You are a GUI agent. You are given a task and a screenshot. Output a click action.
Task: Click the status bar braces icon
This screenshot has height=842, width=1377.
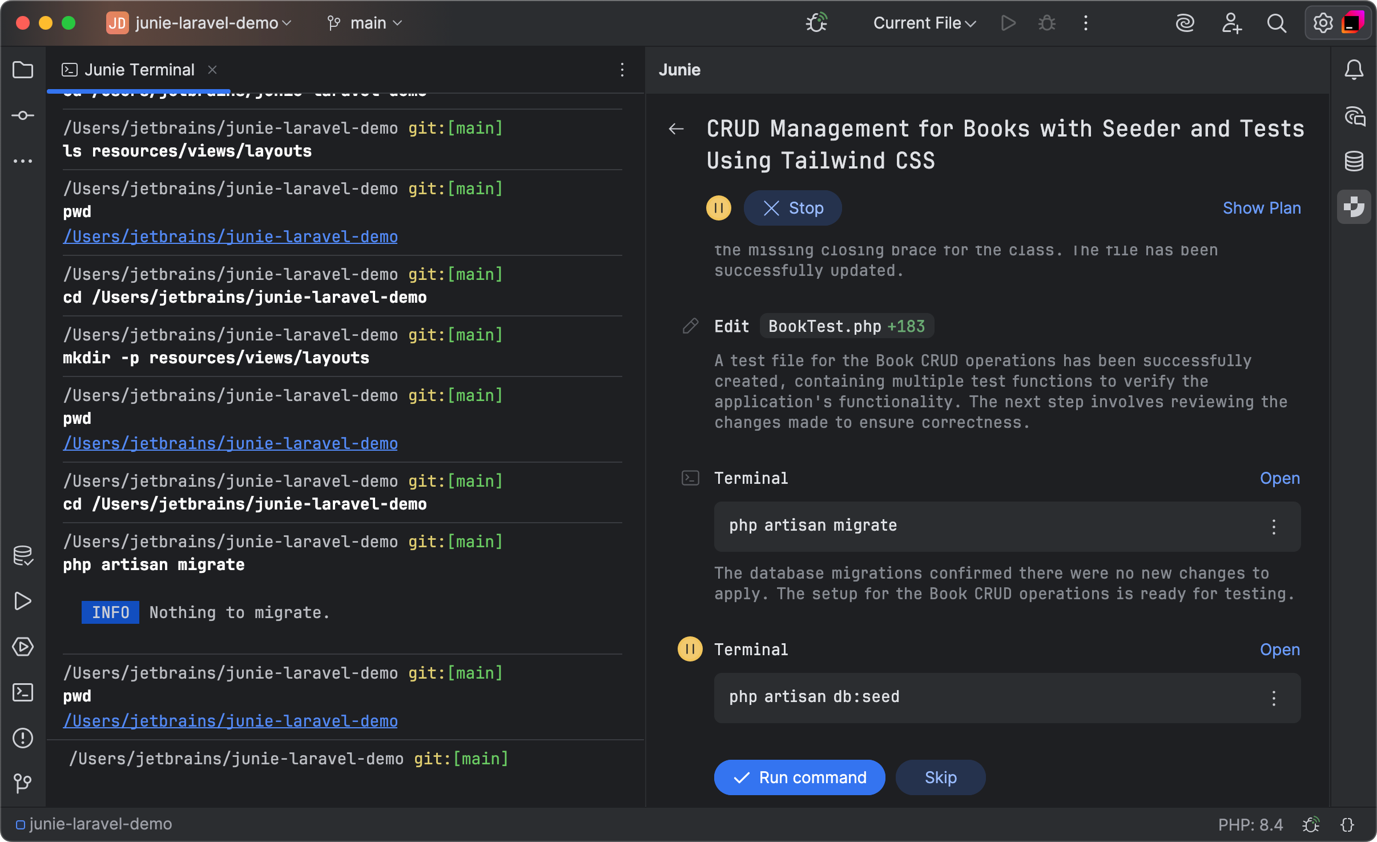tap(1348, 825)
